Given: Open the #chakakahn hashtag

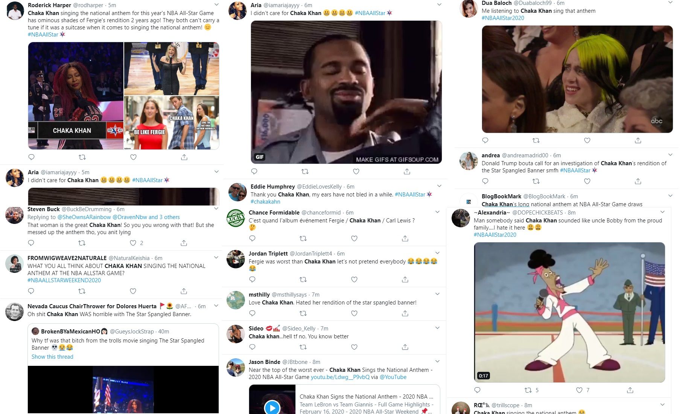Looking at the screenshot, I should [265, 201].
